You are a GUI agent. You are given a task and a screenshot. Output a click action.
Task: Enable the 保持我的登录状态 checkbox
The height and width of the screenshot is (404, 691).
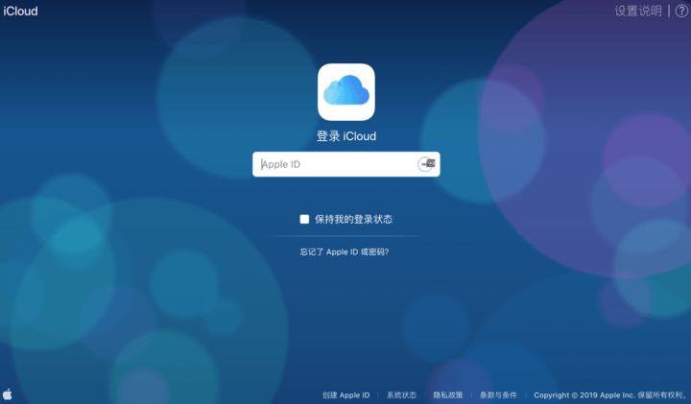click(x=304, y=219)
